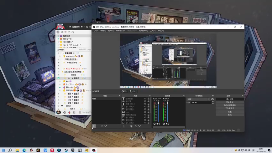This screenshot has height=153, width=272.
Task: Click the 退出 button in OBS controls
Action: click(230, 115)
